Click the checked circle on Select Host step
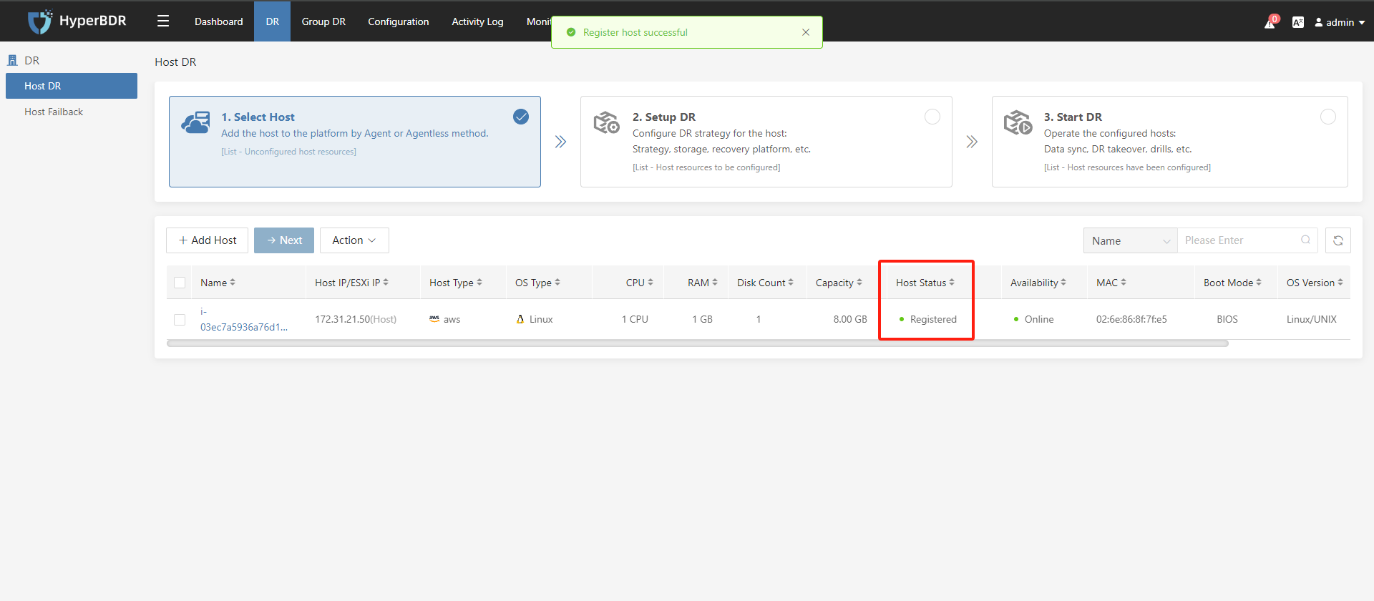The image size is (1374, 601). 521,117
